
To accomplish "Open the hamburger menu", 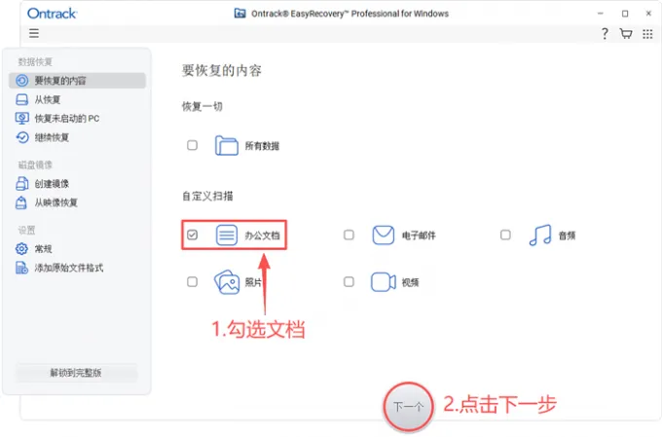I will [x=34, y=33].
